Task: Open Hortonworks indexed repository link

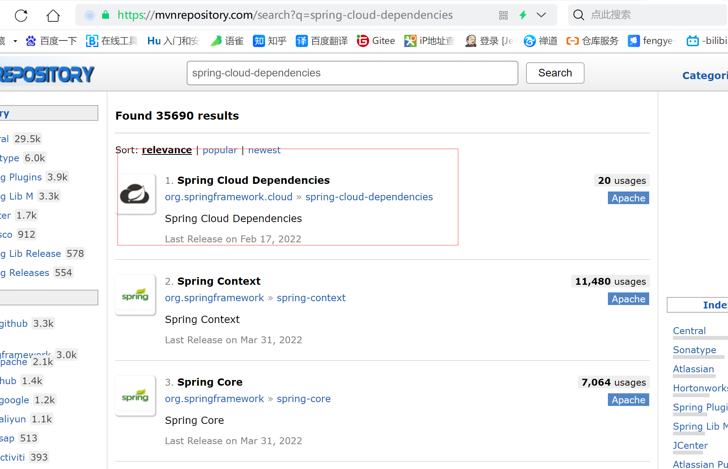Action: coord(700,388)
